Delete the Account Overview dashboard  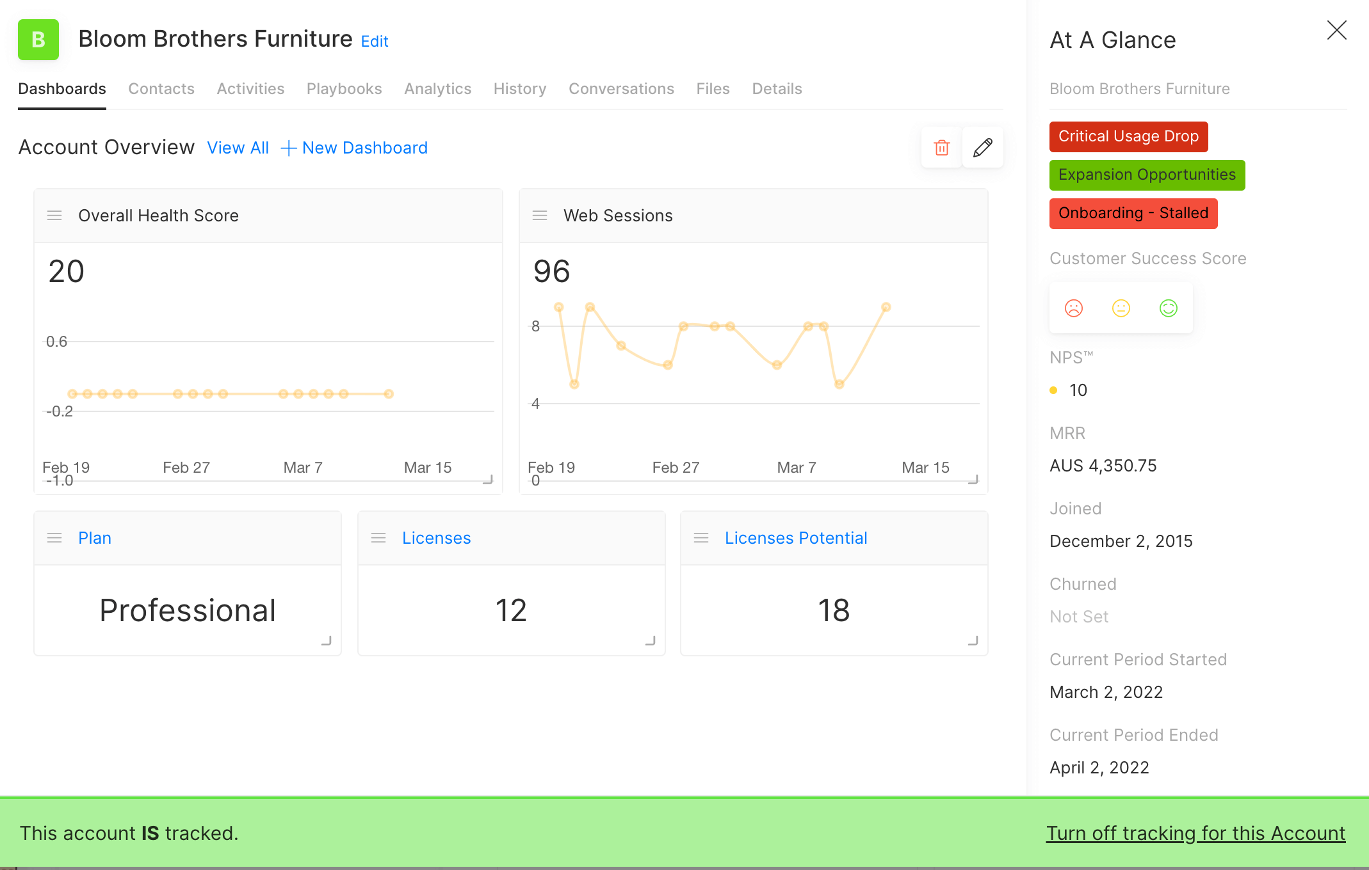point(941,147)
